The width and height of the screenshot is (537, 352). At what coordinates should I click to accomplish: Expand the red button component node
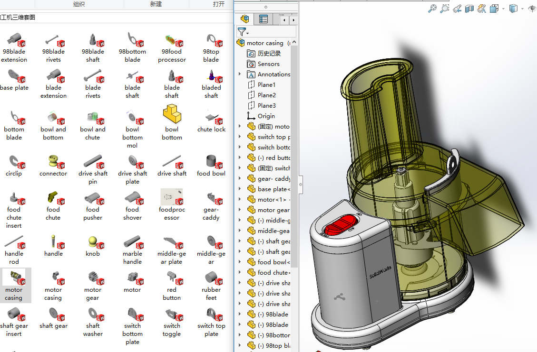click(x=240, y=158)
